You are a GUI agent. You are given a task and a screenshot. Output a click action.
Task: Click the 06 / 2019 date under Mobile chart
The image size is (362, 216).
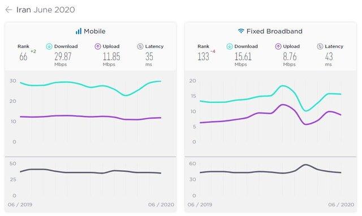point(20,205)
